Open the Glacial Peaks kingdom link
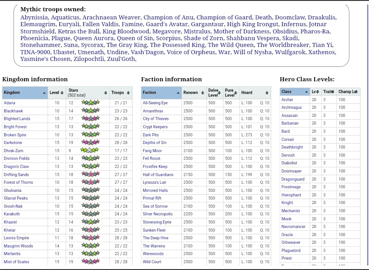The image size is (369, 270). [x=16, y=198]
